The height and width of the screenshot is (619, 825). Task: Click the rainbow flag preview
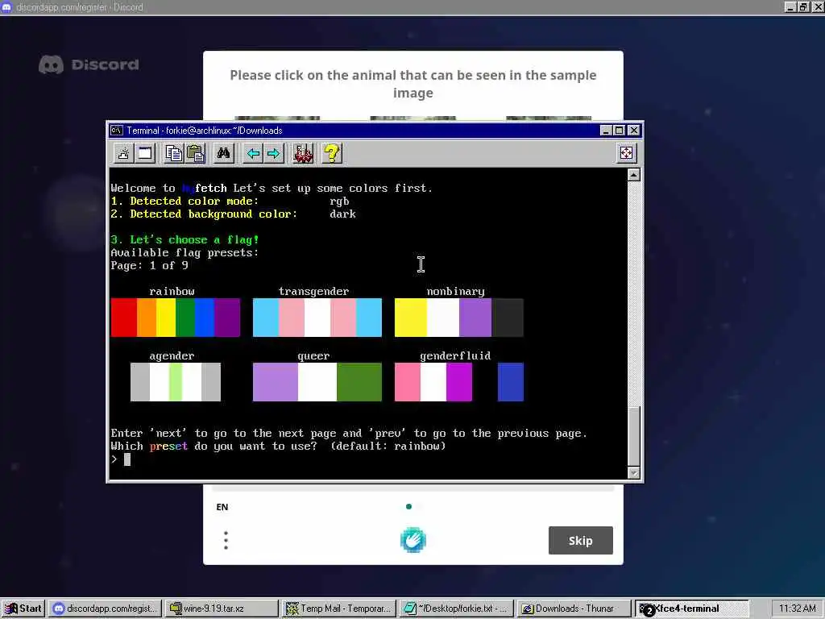pyautogui.click(x=176, y=318)
